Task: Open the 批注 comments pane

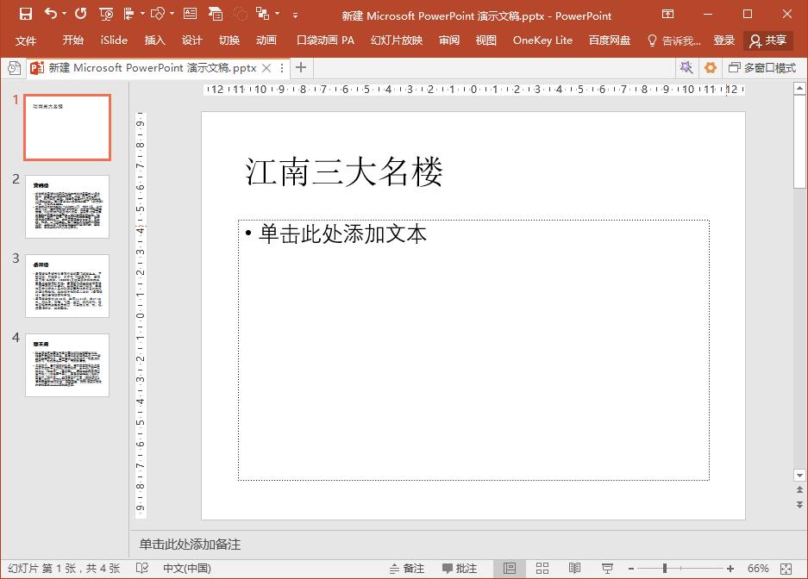Action: 461,568
